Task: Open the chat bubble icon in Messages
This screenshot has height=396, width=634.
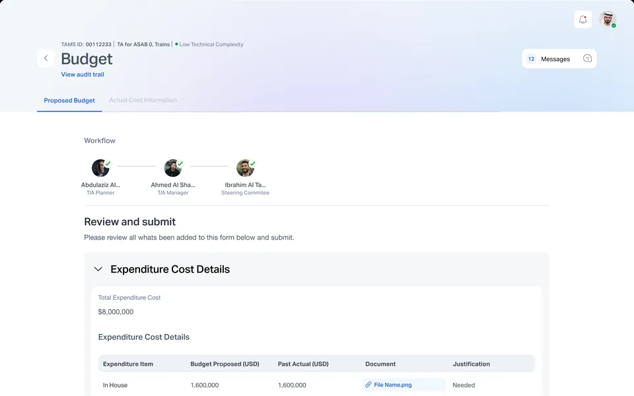Action: pos(587,59)
